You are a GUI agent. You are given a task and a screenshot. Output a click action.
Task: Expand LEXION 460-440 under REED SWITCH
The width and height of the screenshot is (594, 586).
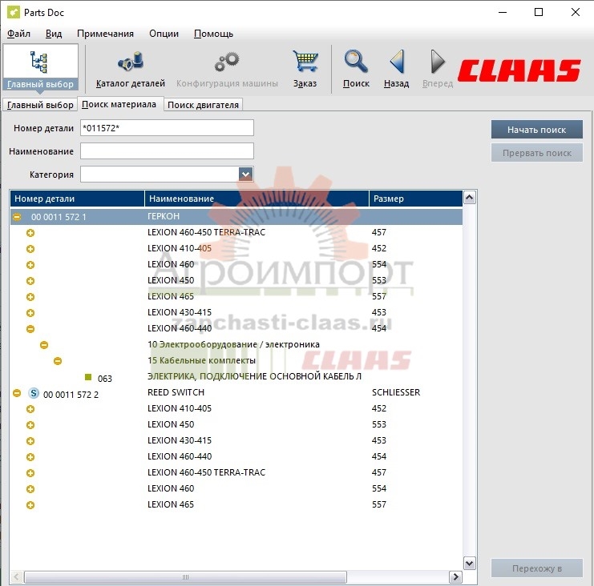point(30,457)
